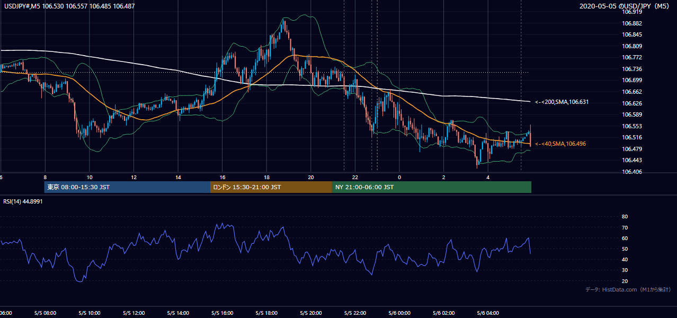Image resolution: width=677 pixels, height=318 pixels.
Task: Click the 5/5 18:00 date axis label
Action: 266,313
